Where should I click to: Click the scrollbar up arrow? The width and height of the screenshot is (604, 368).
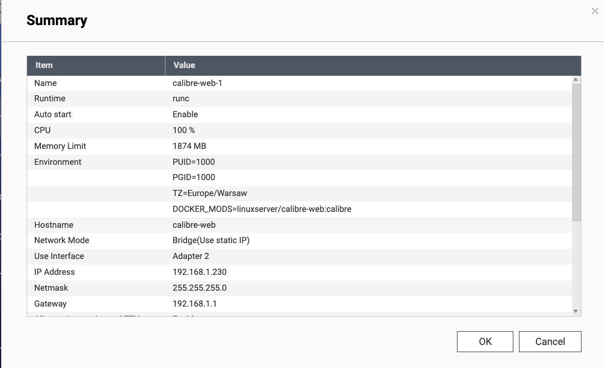(x=575, y=78)
